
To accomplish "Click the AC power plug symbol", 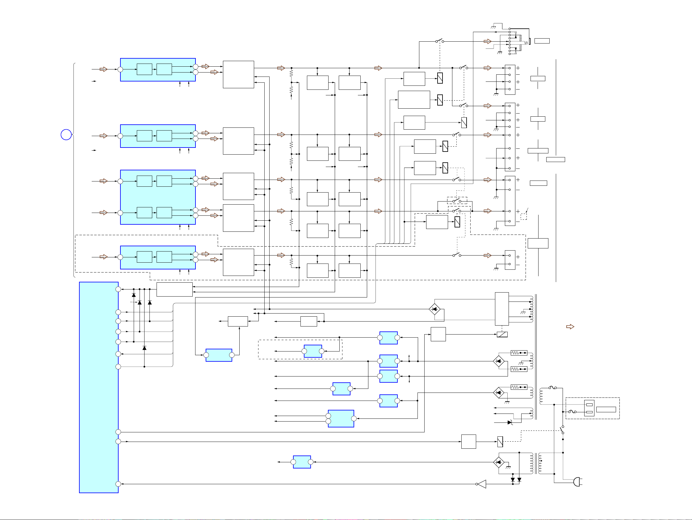I will 577,482.
